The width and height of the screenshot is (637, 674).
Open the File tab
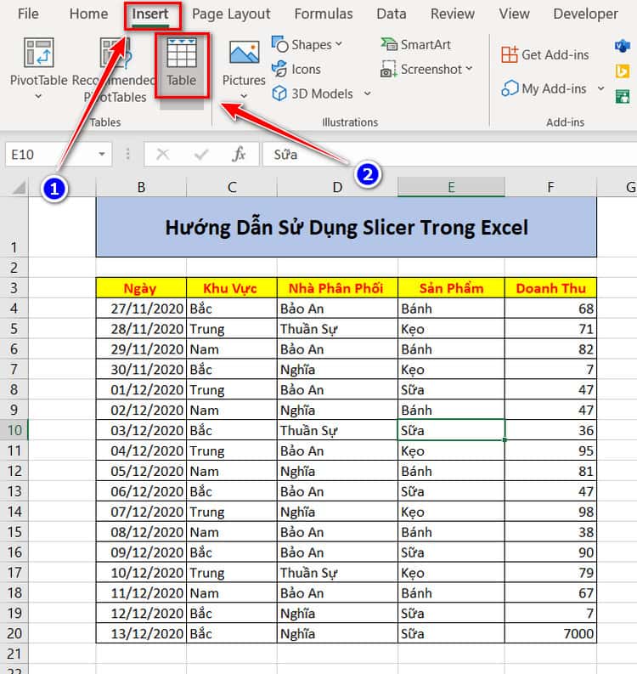point(28,14)
